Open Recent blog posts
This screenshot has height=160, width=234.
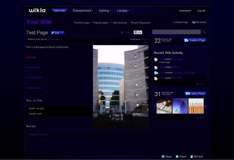point(140,23)
